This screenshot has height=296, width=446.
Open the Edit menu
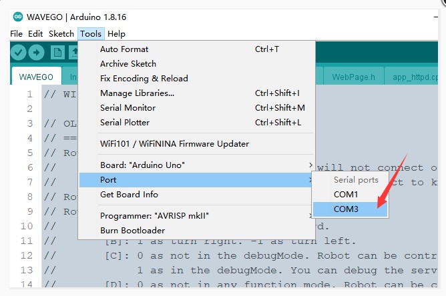35,34
